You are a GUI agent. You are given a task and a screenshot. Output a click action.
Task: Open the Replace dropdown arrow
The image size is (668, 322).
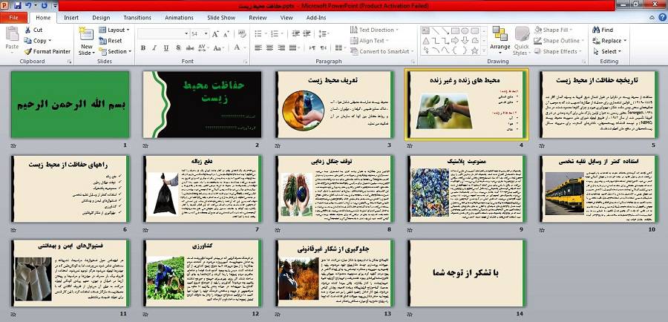tap(625, 41)
